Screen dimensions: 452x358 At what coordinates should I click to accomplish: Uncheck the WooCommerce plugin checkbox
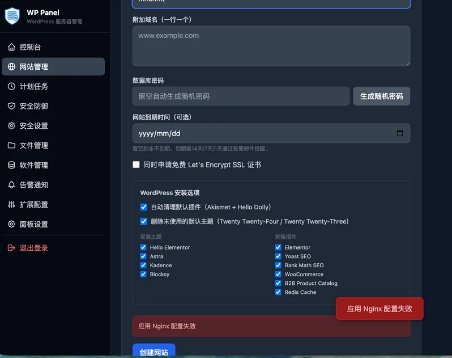278,274
